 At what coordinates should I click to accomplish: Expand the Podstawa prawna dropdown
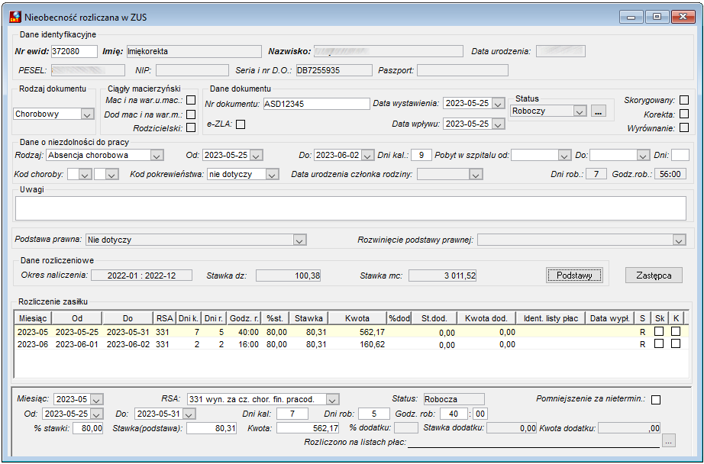[299, 240]
